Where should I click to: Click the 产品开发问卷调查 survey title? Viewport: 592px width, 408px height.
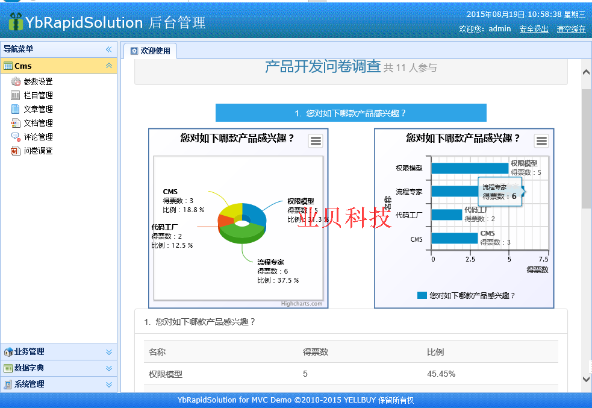click(323, 66)
